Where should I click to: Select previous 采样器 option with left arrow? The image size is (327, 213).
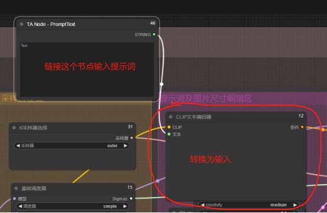pos(18,146)
